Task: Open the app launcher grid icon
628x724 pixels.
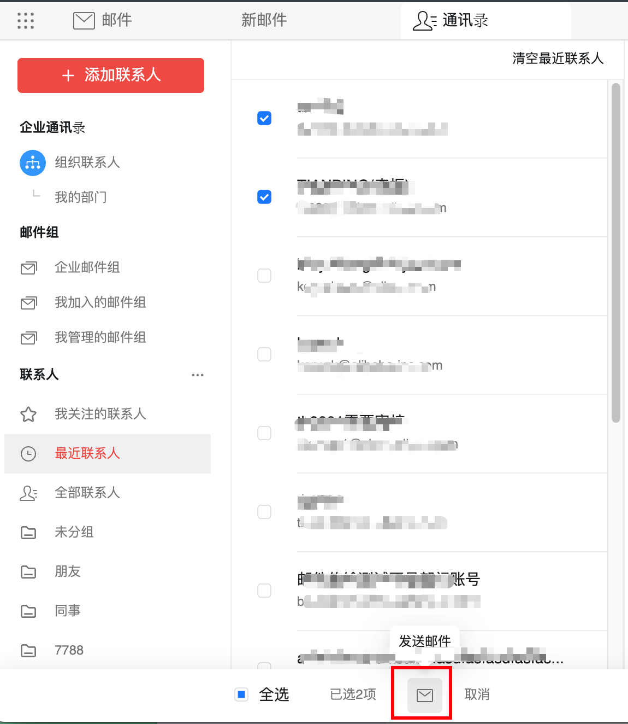Action: click(x=25, y=20)
